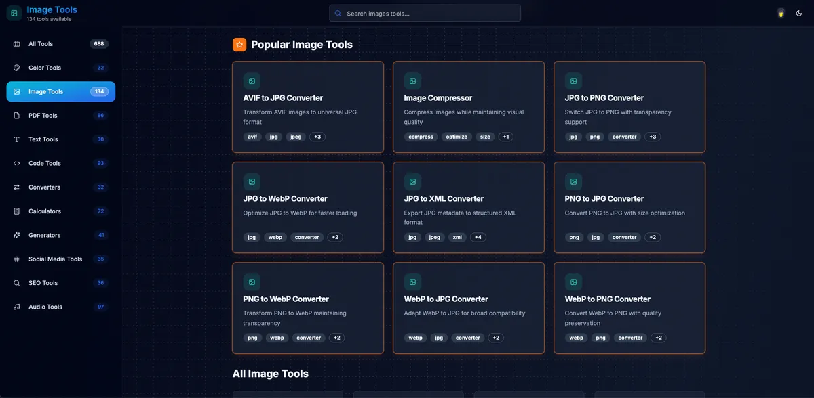Click the size tag on Image Compressor
The width and height of the screenshot is (814, 398).
pos(485,137)
